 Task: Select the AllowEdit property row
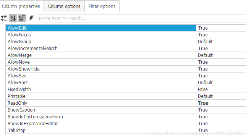pos(101,28)
